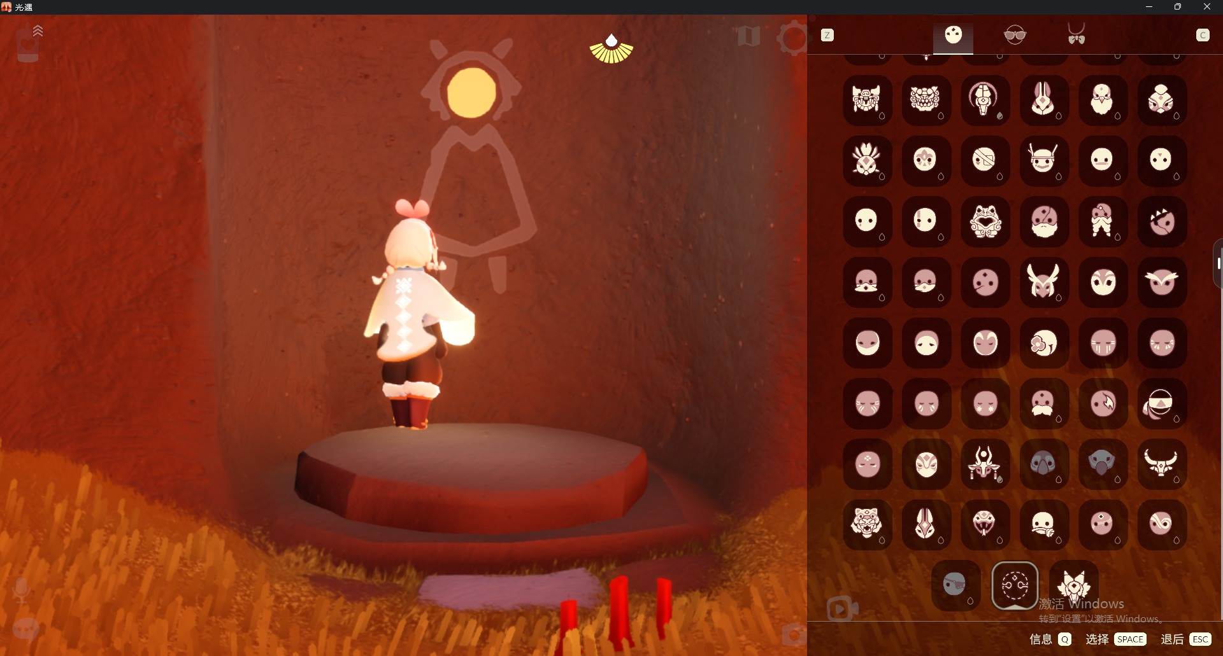1223x656 pixels.
Task: Click the 退后 ESC back button
Action: (x=1186, y=639)
